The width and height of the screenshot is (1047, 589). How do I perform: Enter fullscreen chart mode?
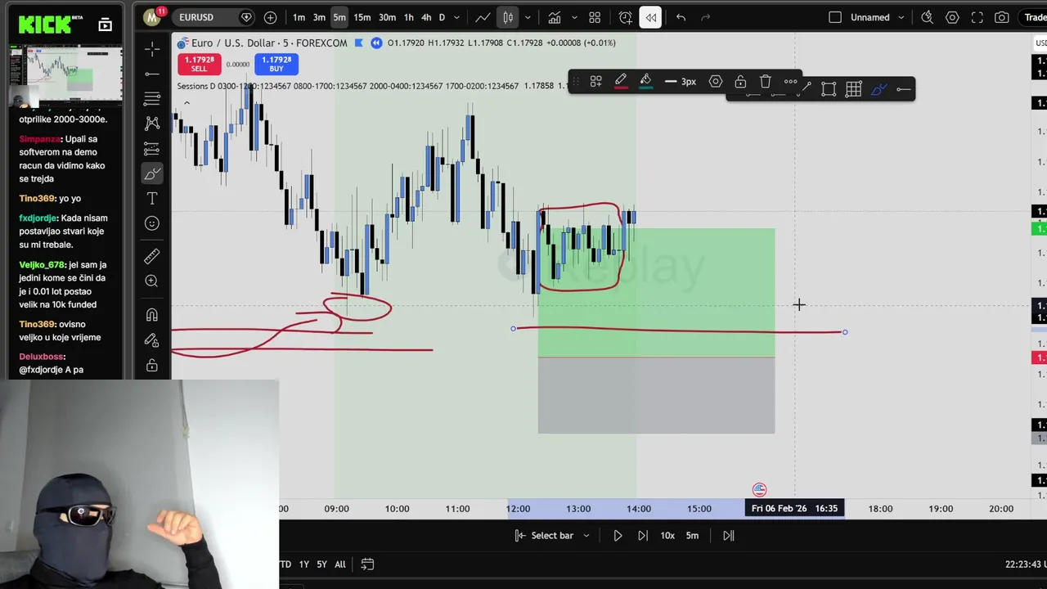click(977, 17)
